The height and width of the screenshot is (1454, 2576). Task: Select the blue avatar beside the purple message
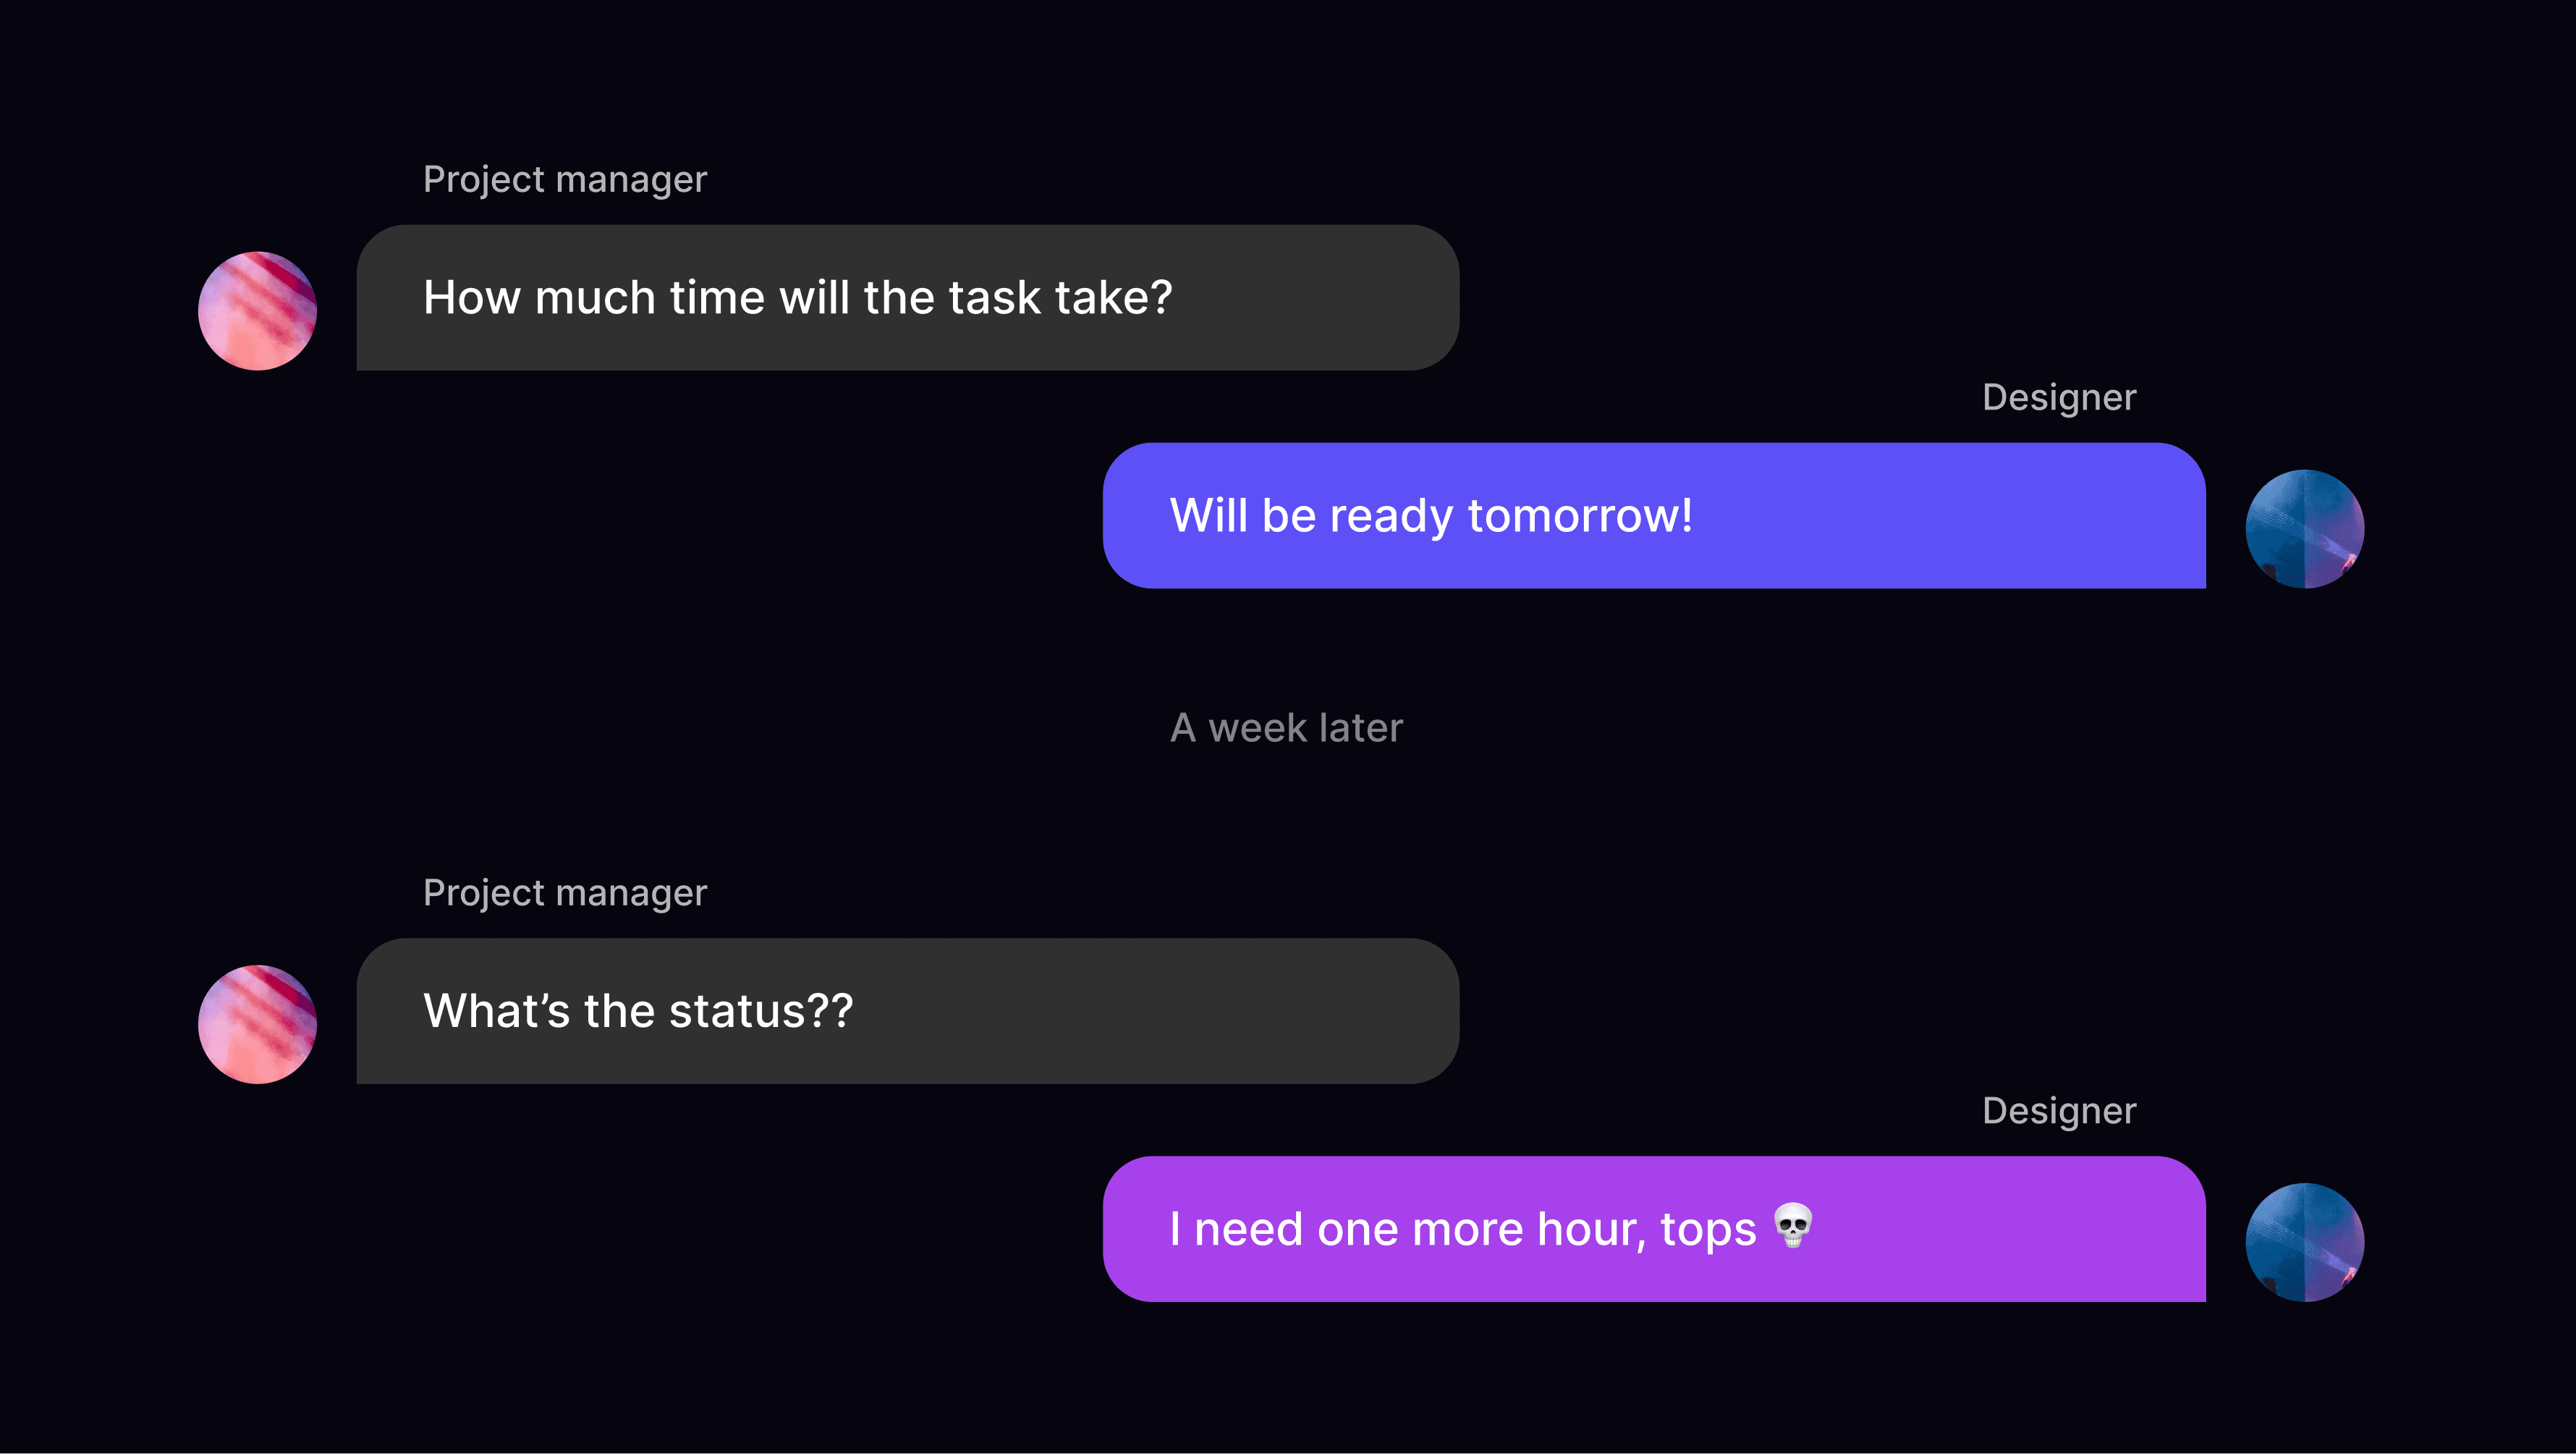click(x=2304, y=1242)
